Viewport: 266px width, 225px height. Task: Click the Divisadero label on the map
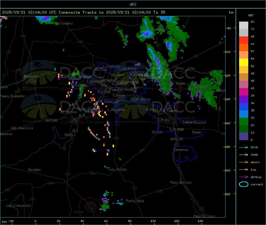pos(64,23)
